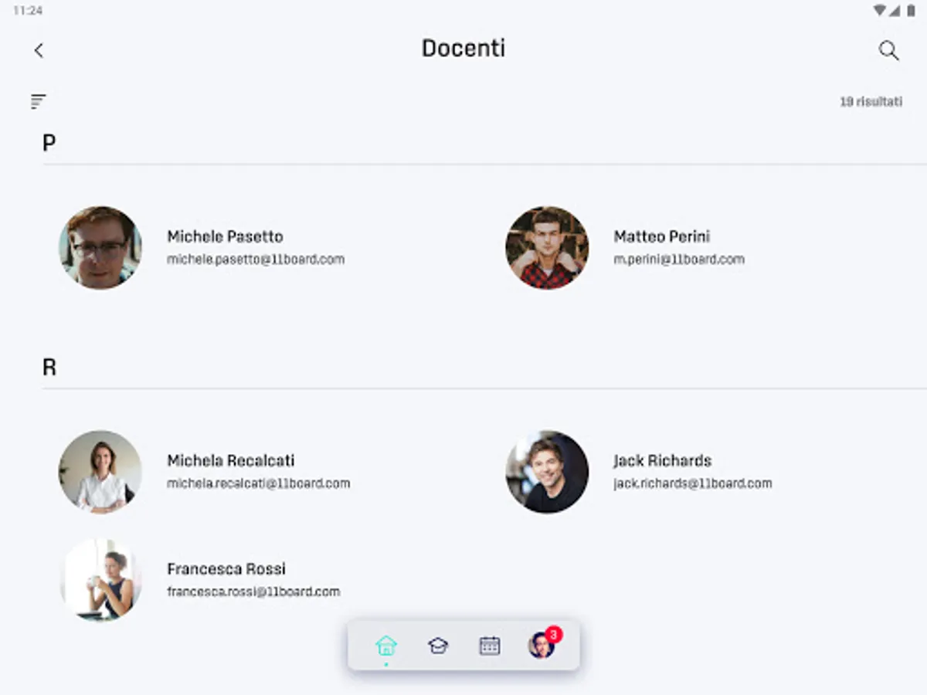Click email michela.recalcati@11board.com
927x695 pixels.
pos(259,483)
